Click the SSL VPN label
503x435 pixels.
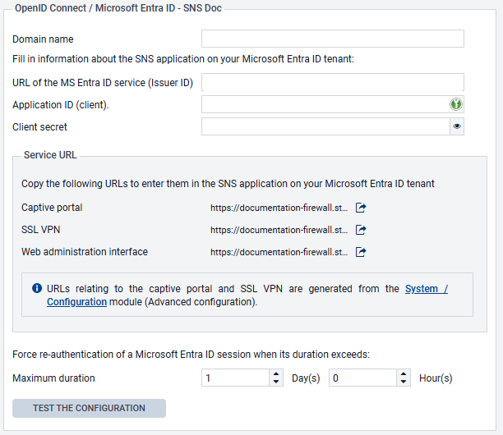pos(41,230)
